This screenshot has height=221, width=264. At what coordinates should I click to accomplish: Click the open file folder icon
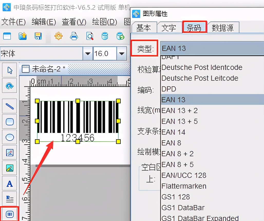tap(23, 36)
